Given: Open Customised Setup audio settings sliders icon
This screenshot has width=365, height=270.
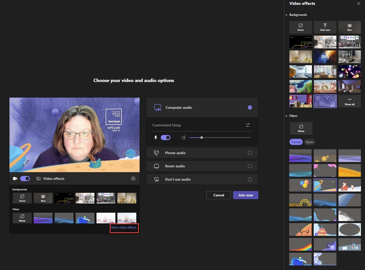Looking at the screenshot, I should tap(248, 125).
